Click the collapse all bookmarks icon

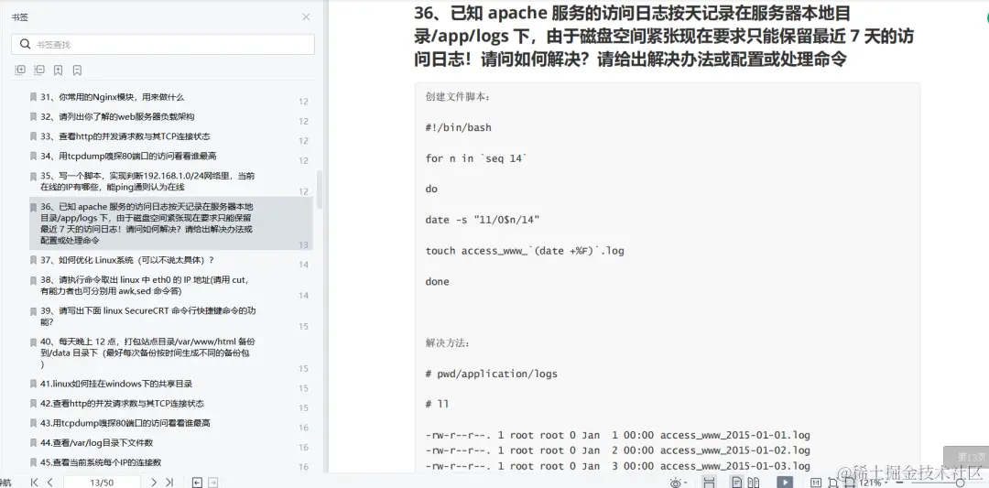click(x=39, y=70)
